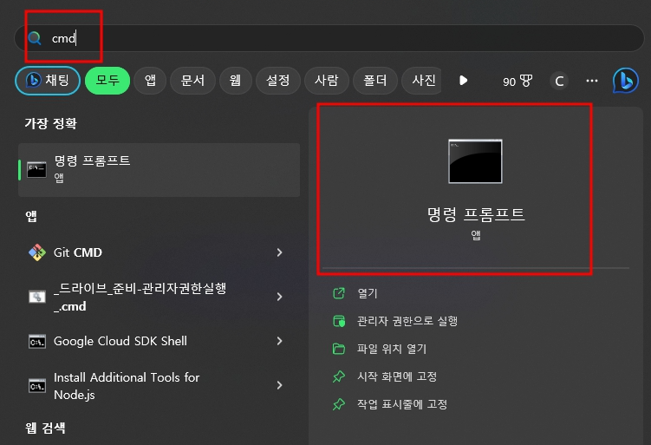Click the search magnifier icon
The image size is (651, 445).
[35, 38]
